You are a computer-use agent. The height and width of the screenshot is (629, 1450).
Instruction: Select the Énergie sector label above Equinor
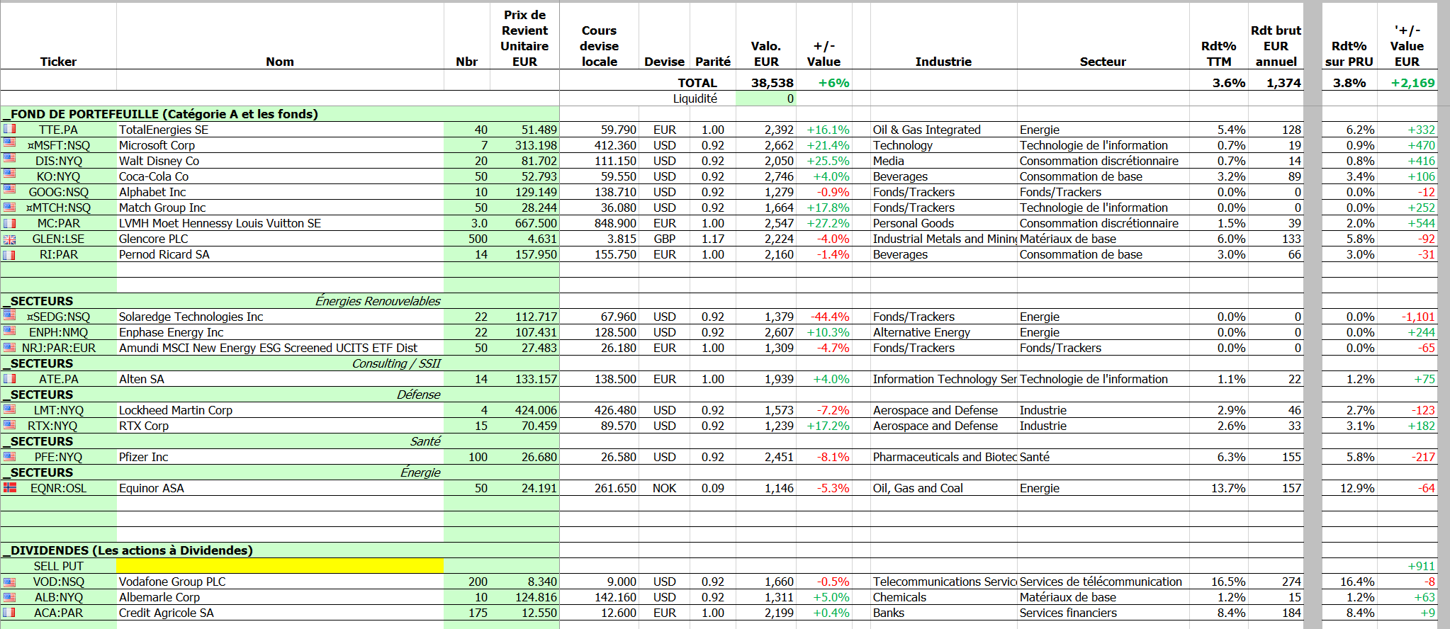coord(420,472)
